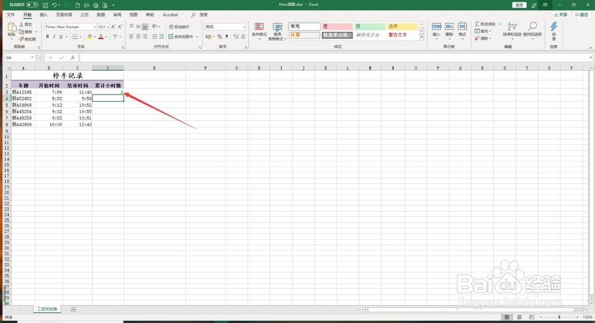Click the Undo arrow icon
595x323 pixels.
click(x=54, y=5)
